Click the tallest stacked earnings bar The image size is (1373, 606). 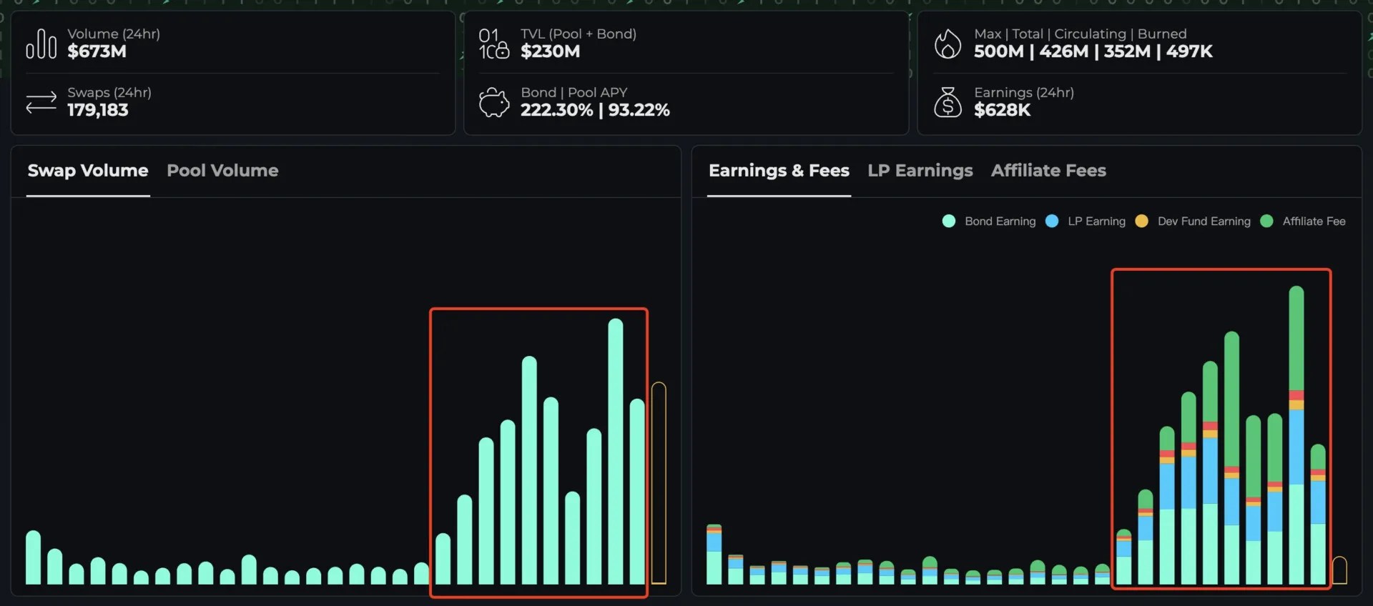click(1296, 436)
